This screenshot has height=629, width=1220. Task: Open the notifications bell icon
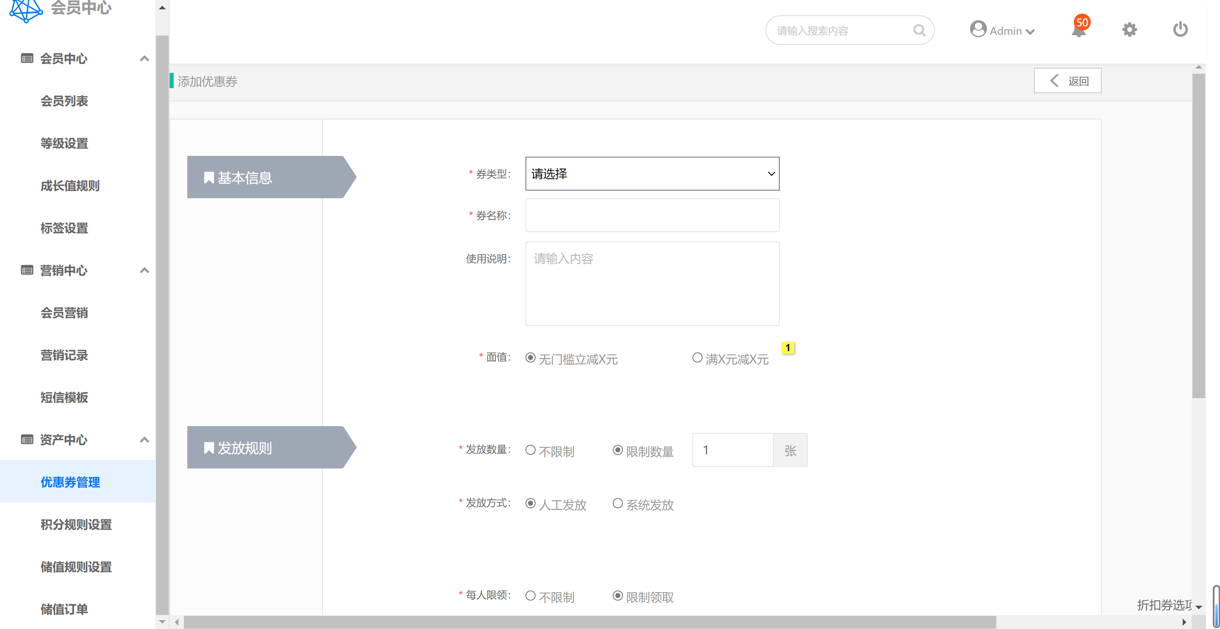tap(1078, 30)
